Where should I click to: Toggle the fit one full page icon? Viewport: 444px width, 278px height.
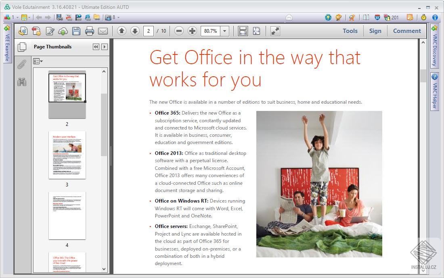point(257,31)
